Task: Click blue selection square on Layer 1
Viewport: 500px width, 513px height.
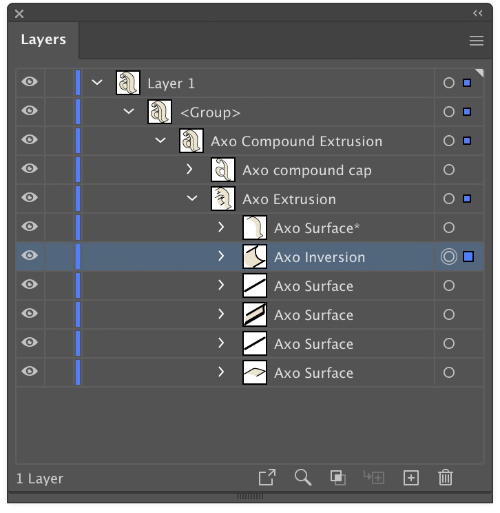Action: 467,83
